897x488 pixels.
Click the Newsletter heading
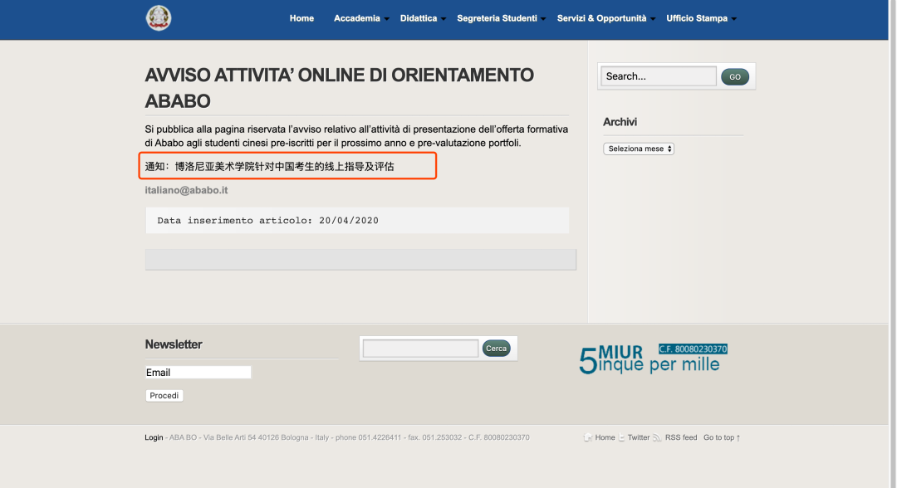[174, 344]
